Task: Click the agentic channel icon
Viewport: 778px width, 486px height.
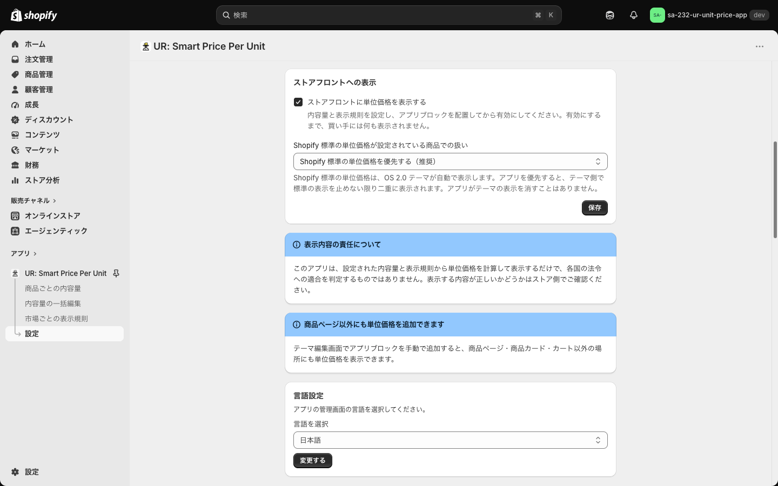Action: (15, 231)
